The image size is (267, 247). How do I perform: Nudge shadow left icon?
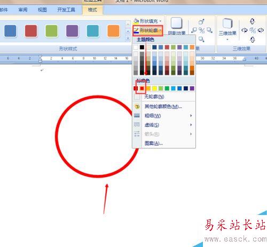pos(194,30)
